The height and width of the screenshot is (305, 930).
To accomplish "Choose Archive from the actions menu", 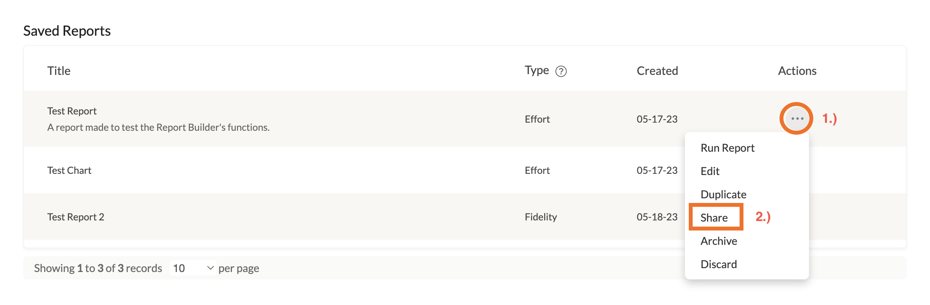I will pyautogui.click(x=719, y=241).
